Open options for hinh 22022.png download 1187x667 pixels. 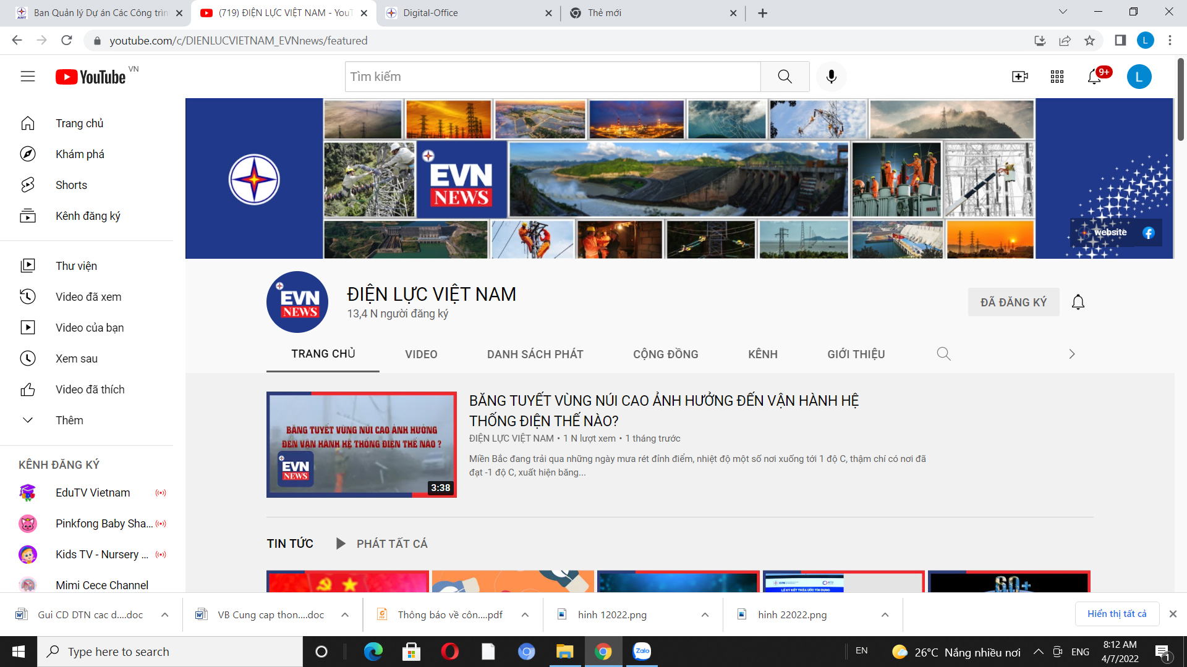click(x=885, y=615)
